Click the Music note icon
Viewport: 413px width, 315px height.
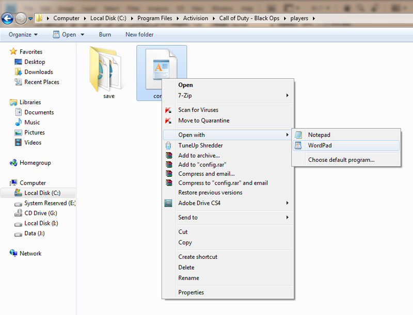(18, 122)
